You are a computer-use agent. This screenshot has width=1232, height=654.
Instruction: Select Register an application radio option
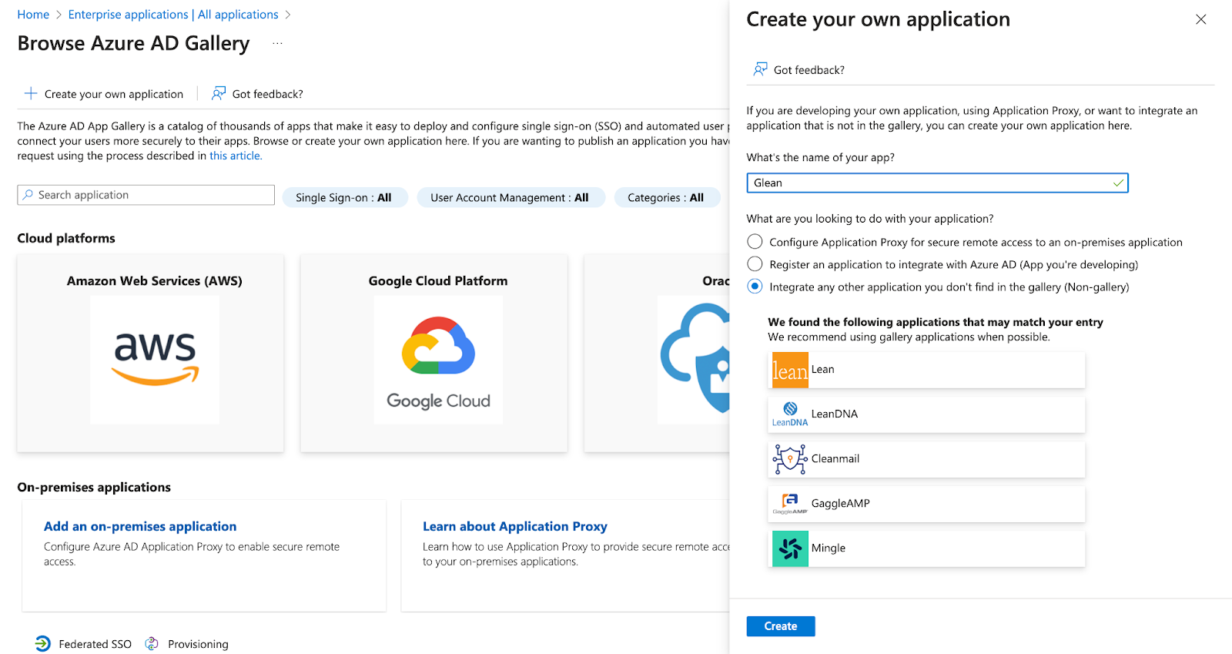point(755,264)
